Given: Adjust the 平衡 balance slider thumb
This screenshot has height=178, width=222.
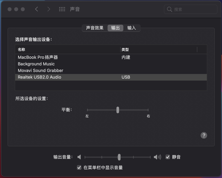Looking at the screenshot, I should (118, 110).
